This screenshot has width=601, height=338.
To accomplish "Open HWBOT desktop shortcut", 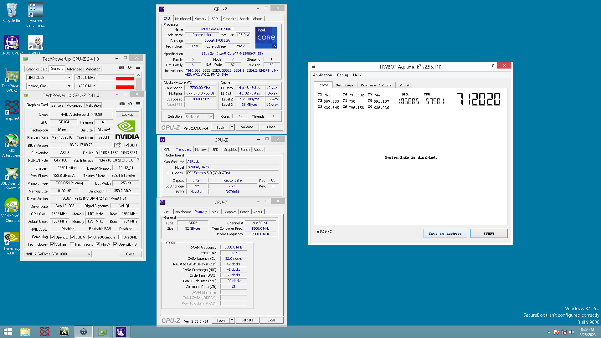I will (35, 45).
